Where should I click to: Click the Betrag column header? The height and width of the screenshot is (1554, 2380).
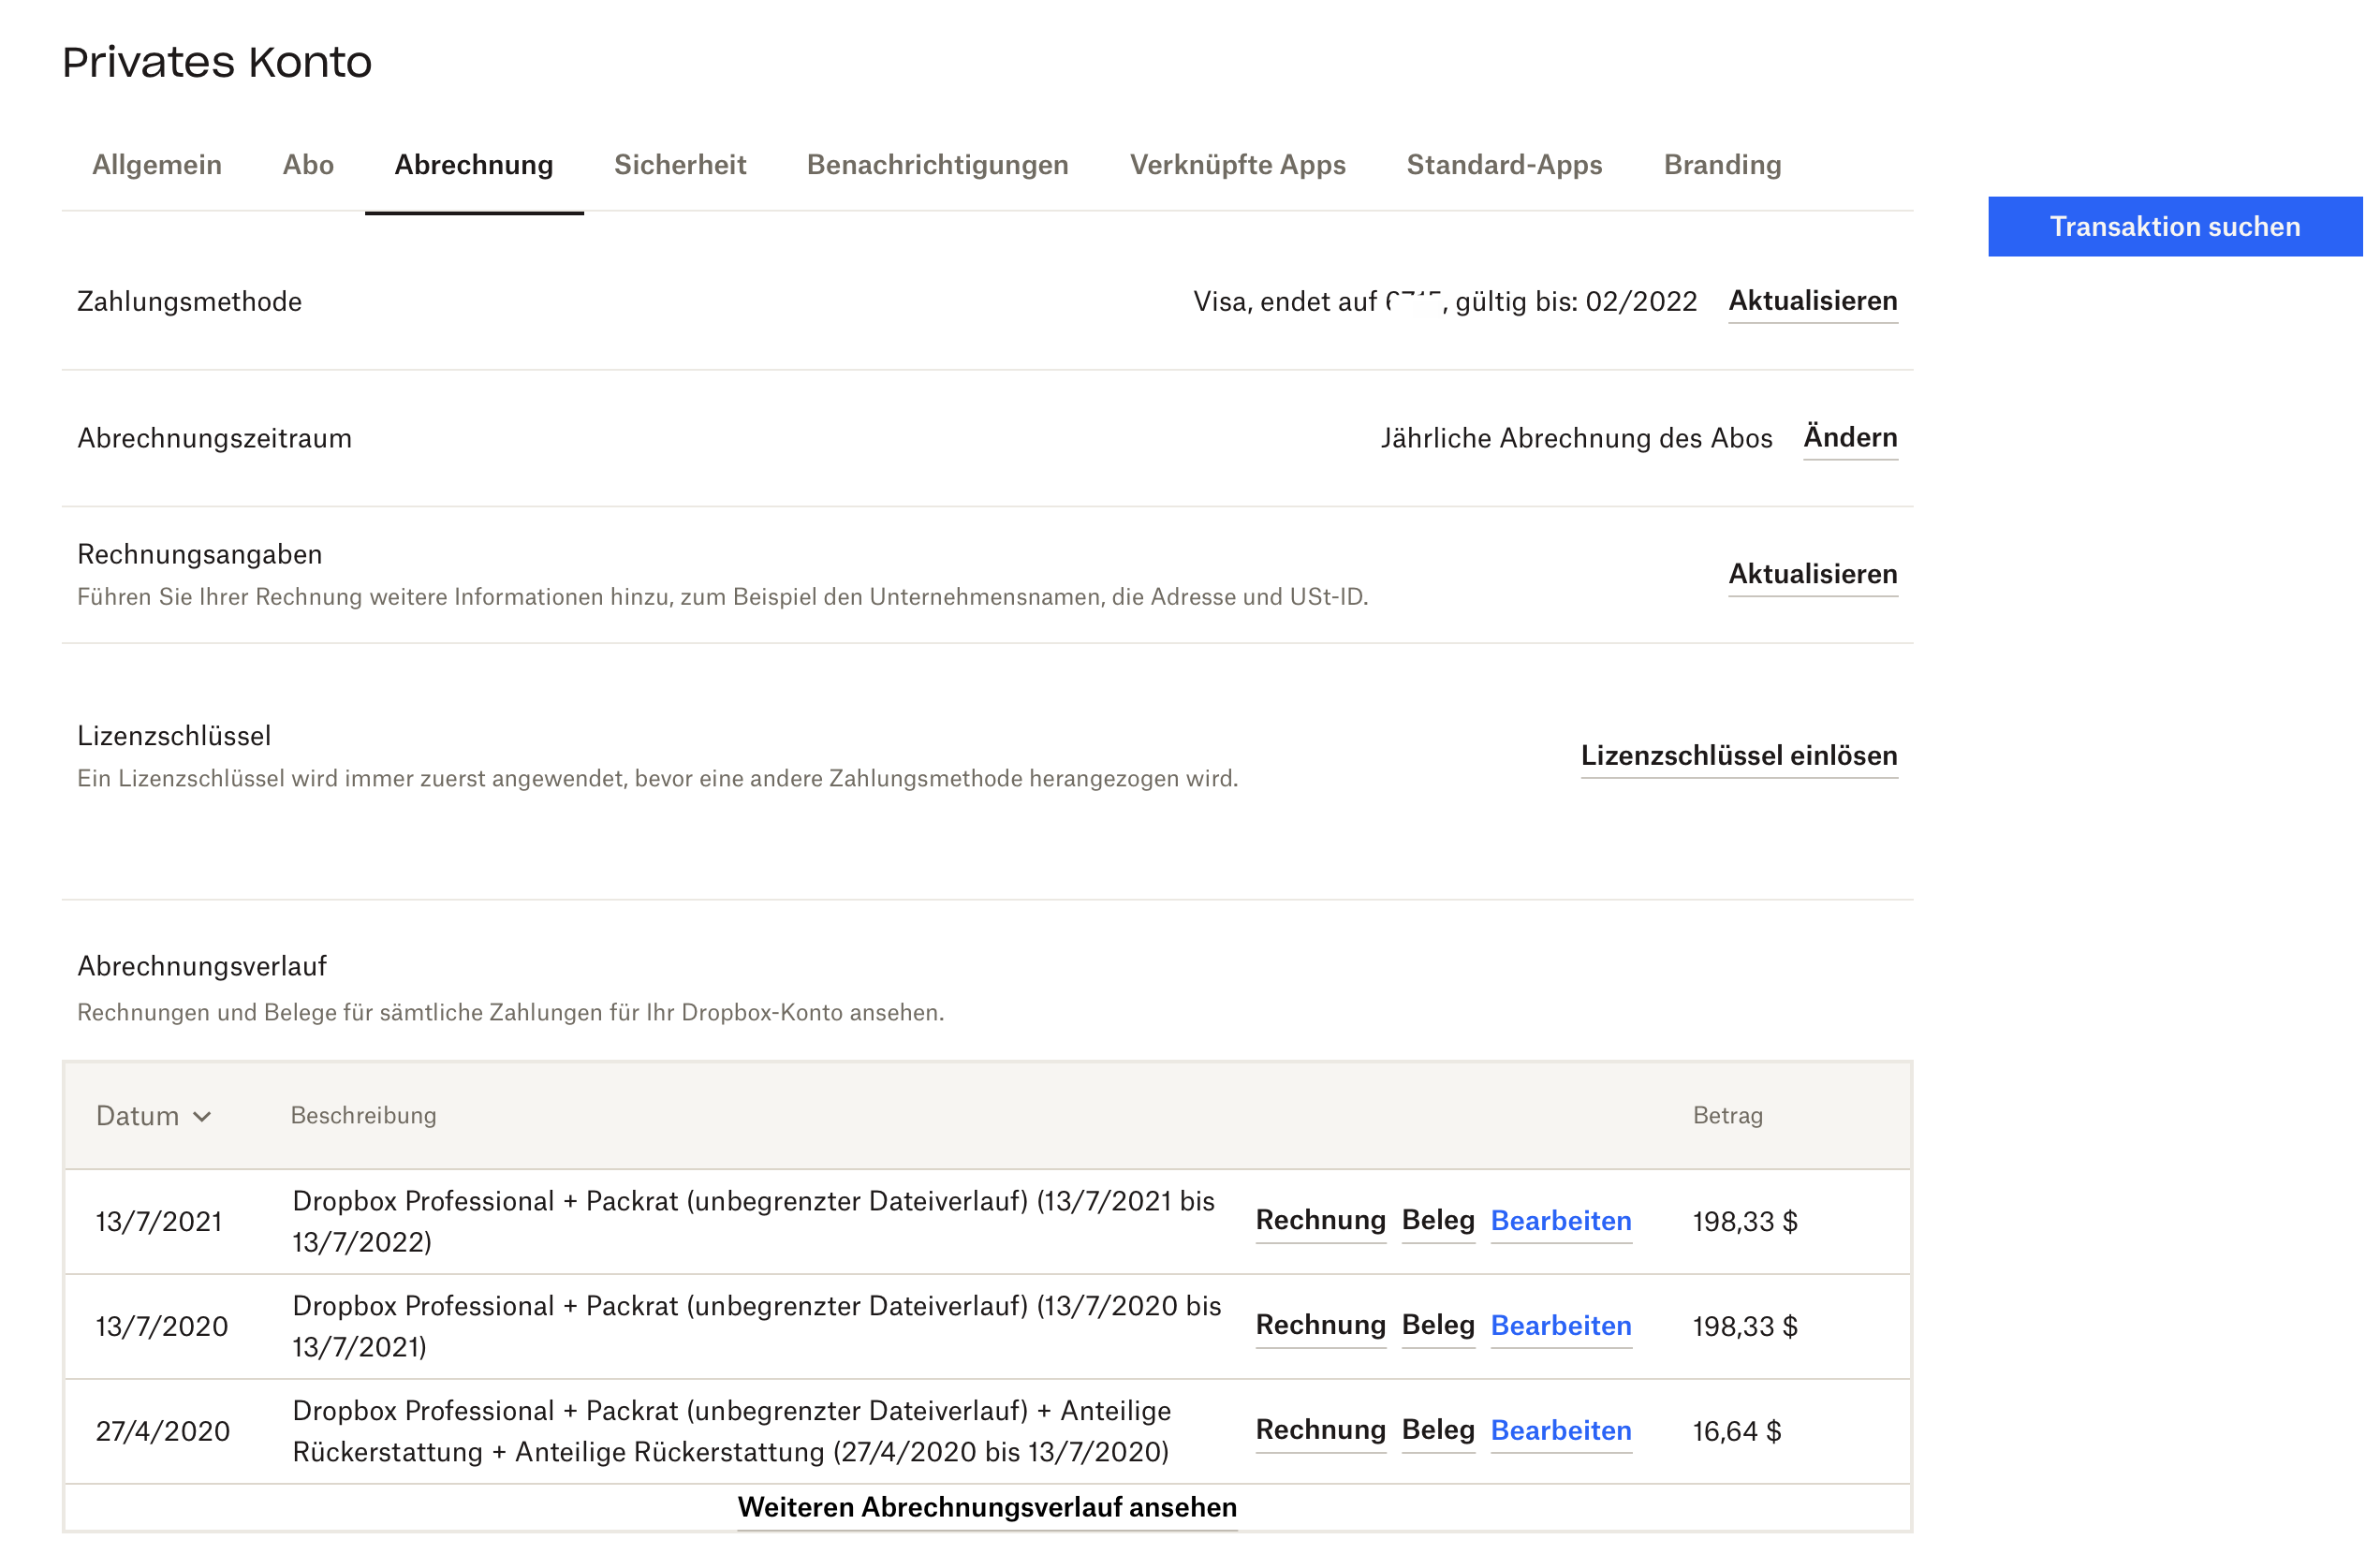coord(1728,1116)
